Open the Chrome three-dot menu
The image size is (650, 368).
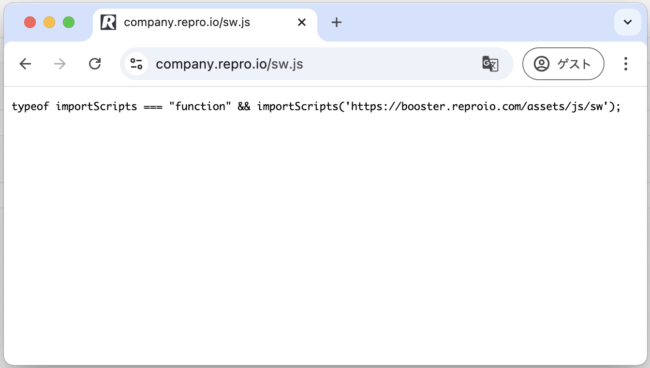626,64
